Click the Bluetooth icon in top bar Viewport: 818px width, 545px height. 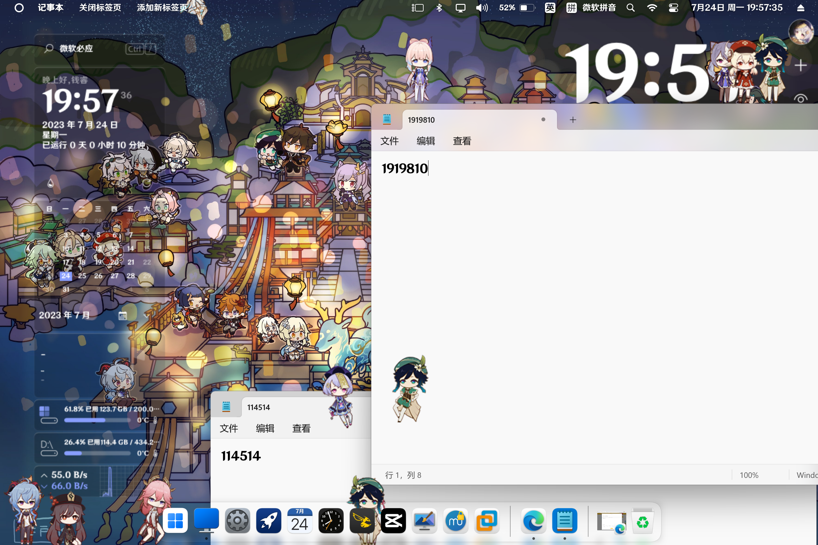tap(439, 8)
